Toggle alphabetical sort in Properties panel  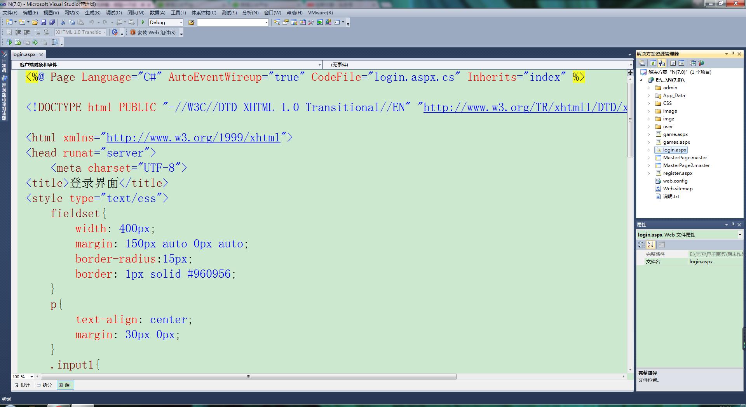coord(651,245)
